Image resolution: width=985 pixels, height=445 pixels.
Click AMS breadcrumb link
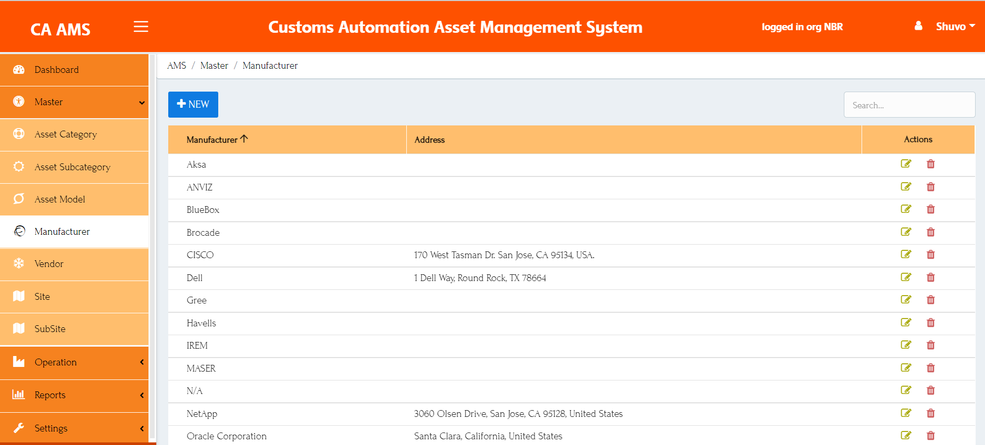click(177, 66)
